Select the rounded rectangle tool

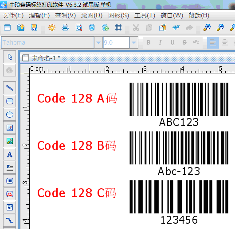tap(10, 101)
